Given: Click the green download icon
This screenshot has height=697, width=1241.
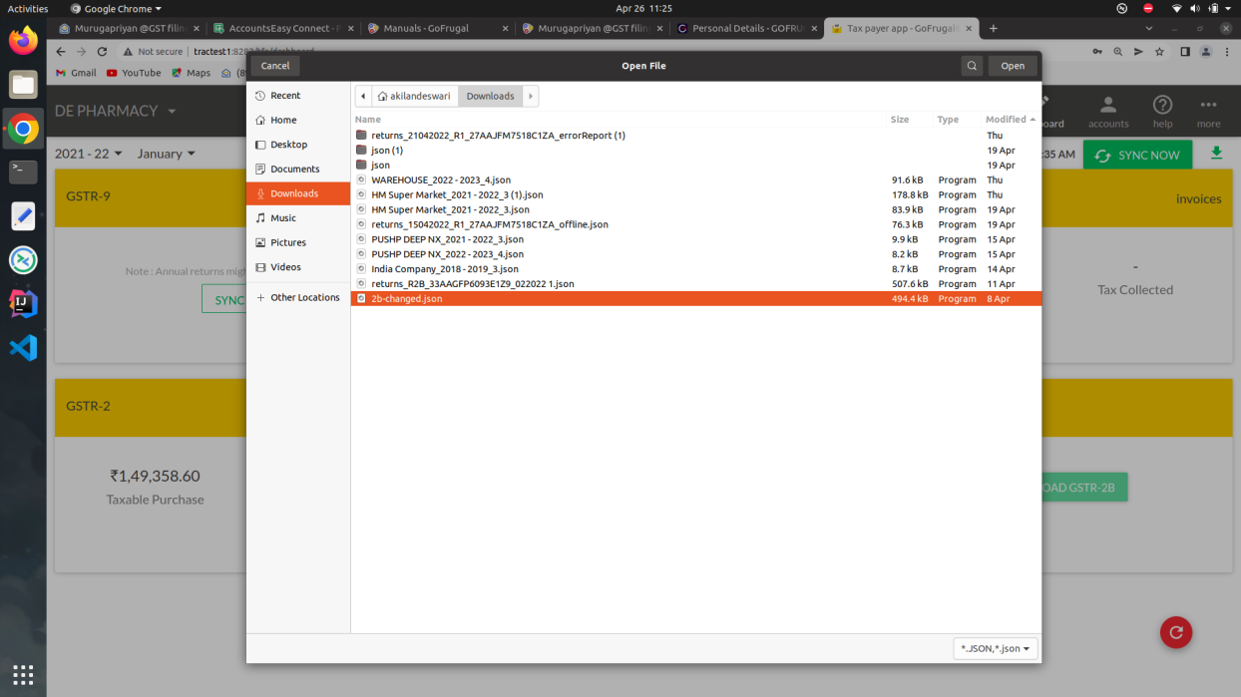Looking at the screenshot, I should [1216, 154].
